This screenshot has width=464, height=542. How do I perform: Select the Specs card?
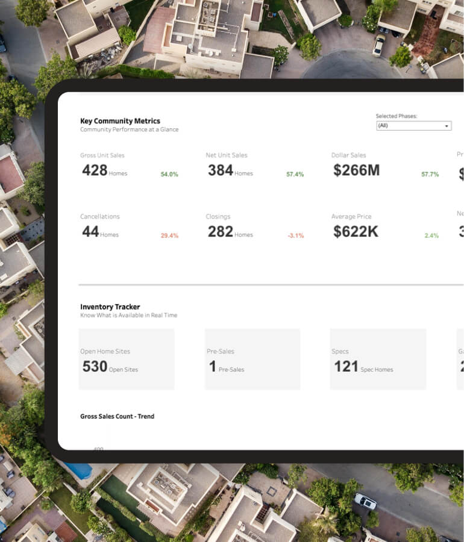[378, 359]
